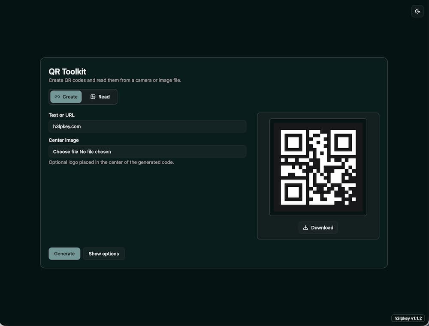The height and width of the screenshot is (326, 429).
Task: Click the QR Toolkit heading
Action: [x=67, y=72]
